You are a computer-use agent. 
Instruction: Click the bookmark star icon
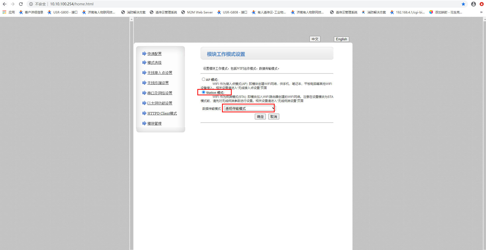point(463,4)
